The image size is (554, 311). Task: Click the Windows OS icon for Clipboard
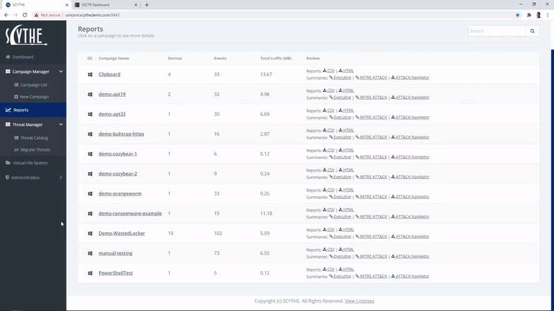pyautogui.click(x=90, y=75)
